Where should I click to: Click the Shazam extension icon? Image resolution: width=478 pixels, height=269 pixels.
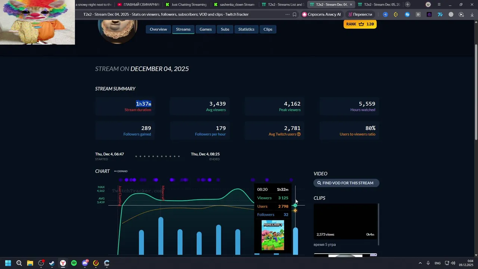[407, 15]
